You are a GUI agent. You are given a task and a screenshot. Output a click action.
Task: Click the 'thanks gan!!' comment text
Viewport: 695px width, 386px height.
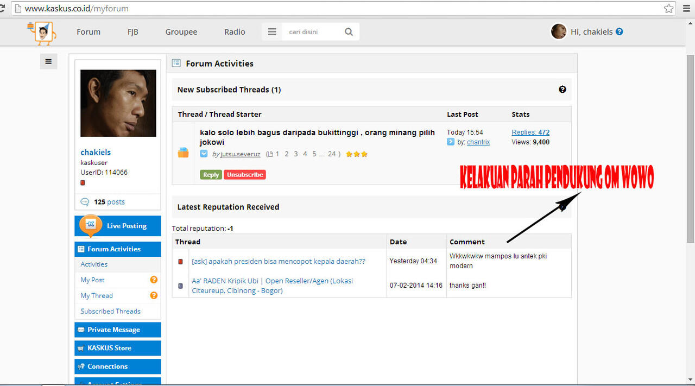pos(467,286)
